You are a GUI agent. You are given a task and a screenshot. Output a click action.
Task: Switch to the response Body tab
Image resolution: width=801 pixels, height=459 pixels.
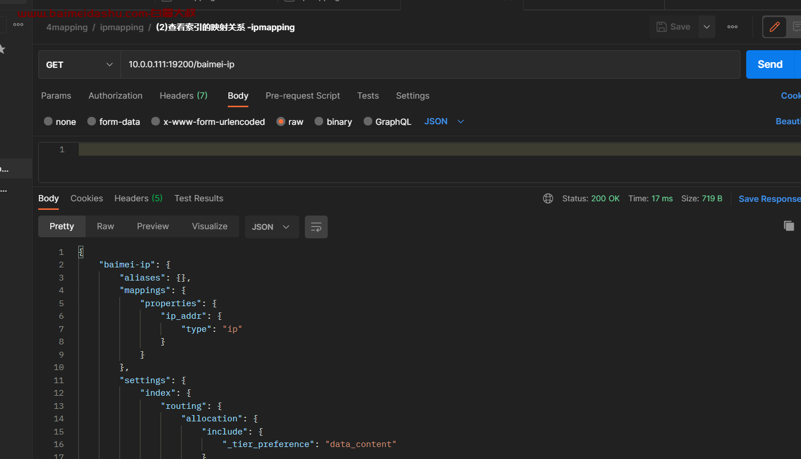click(49, 198)
